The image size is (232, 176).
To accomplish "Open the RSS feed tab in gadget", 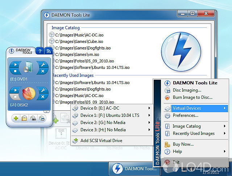I will click(49, 51).
